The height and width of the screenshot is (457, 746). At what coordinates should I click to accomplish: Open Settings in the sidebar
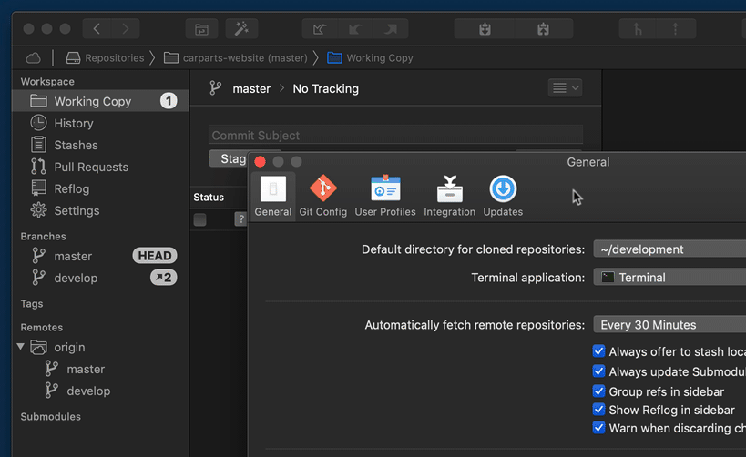click(100, 210)
